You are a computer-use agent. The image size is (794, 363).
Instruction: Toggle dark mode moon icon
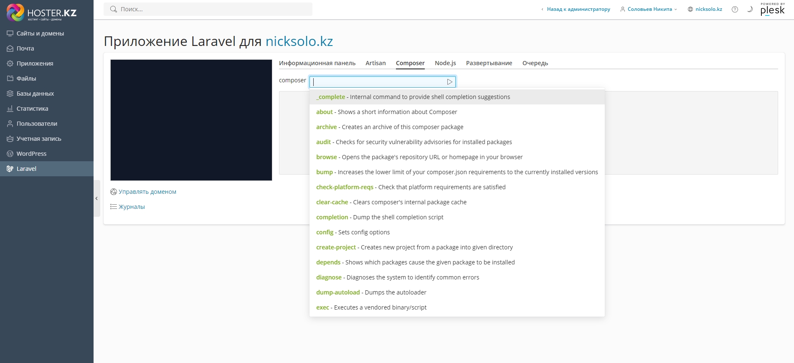[x=750, y=9]
